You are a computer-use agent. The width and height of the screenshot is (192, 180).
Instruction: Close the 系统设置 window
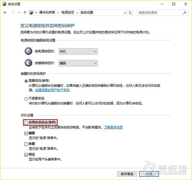(186, 4)
